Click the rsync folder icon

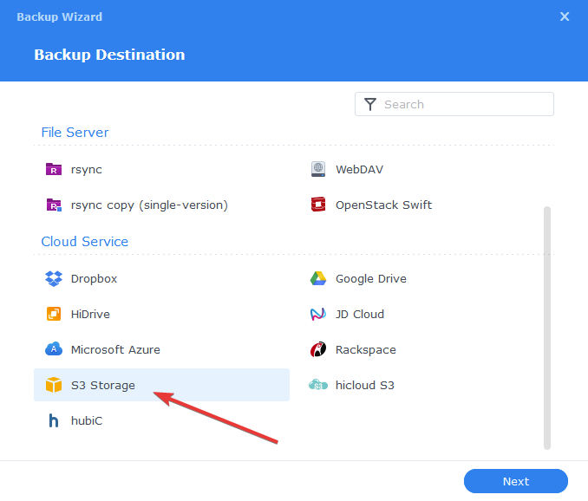coord(54,169)
